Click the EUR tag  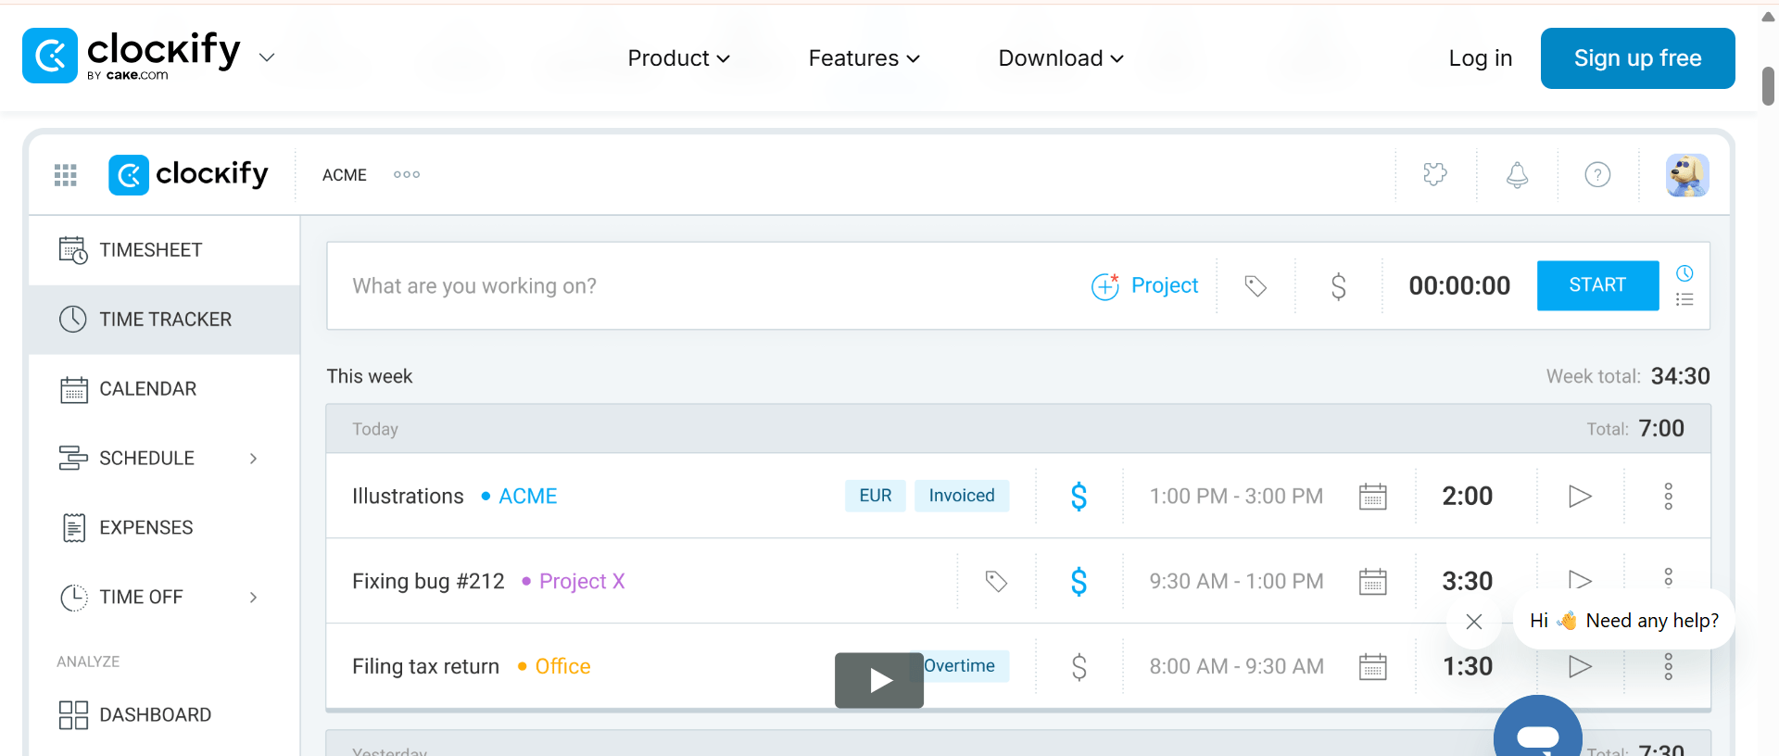coord(876,496)
